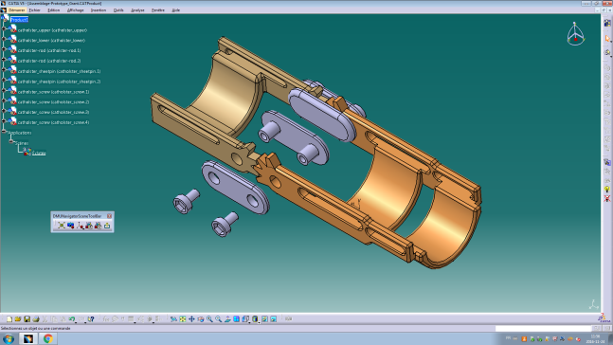Click the command input field in status bar
This screenshot has height=345, width=613.
point(544,329)
